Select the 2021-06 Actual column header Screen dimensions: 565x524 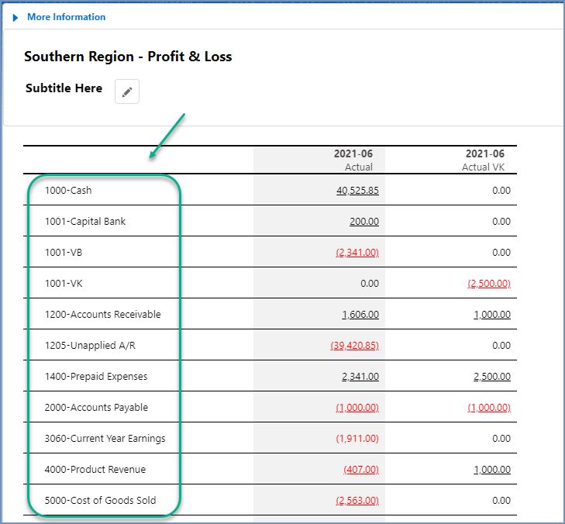pyautogui.click(x=353, y=160)
